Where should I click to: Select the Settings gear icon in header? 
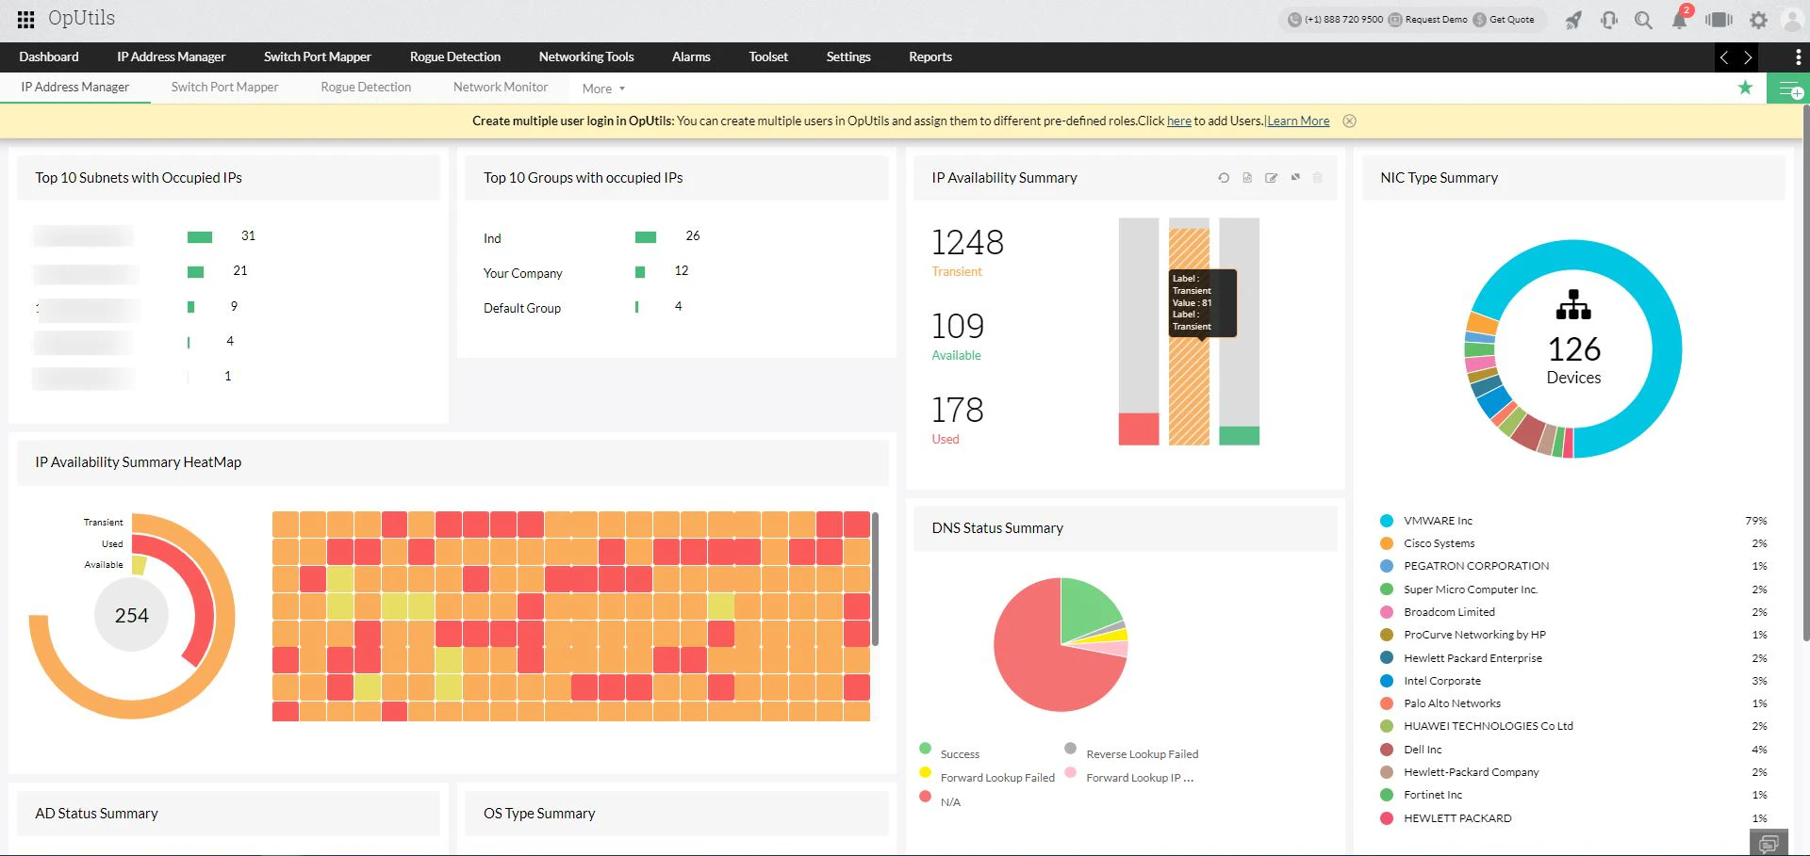point(1759,20)
